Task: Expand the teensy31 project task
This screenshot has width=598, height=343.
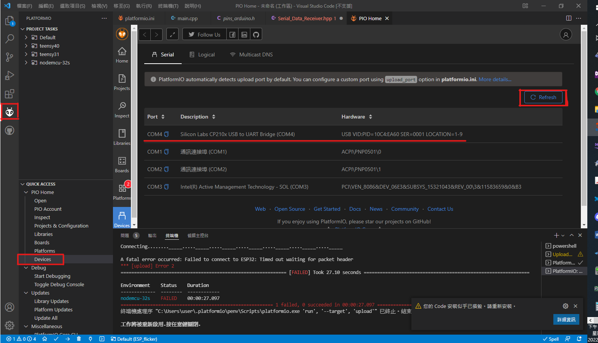Action: tap(26, 54)
